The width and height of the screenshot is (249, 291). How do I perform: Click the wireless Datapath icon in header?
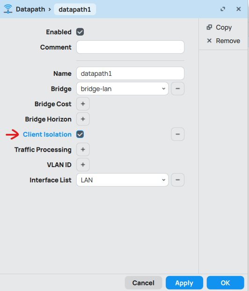(x=8, y=9)
